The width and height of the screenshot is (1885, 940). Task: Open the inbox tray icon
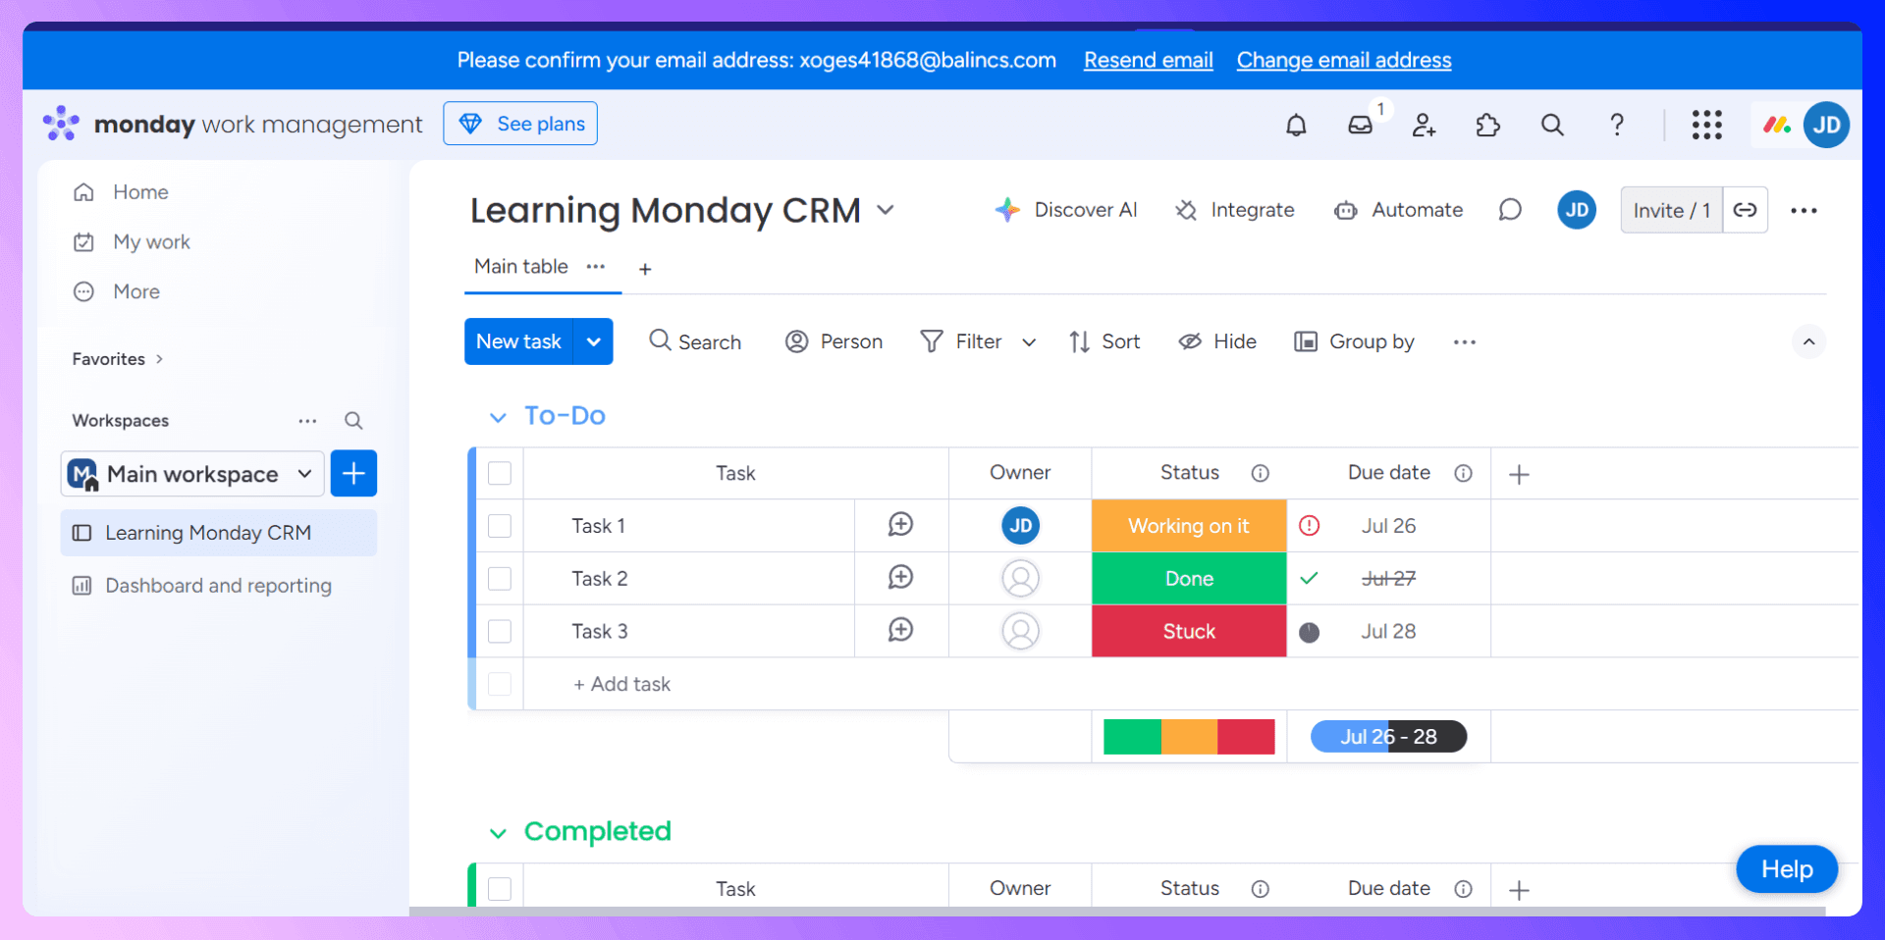1360,125
